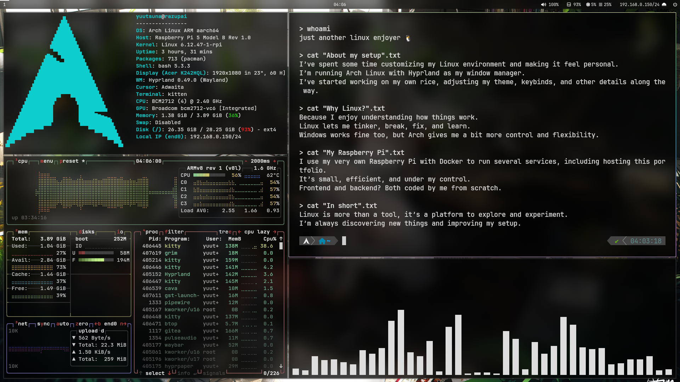Select the grim process row
Screen dimensions: 680x382
click(208, 253)
